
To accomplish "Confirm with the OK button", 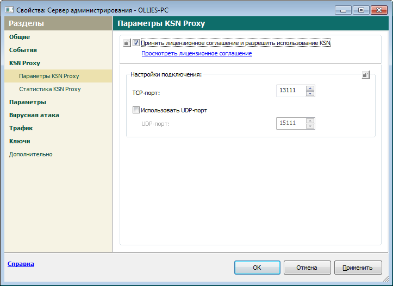I will click(257, 268).
